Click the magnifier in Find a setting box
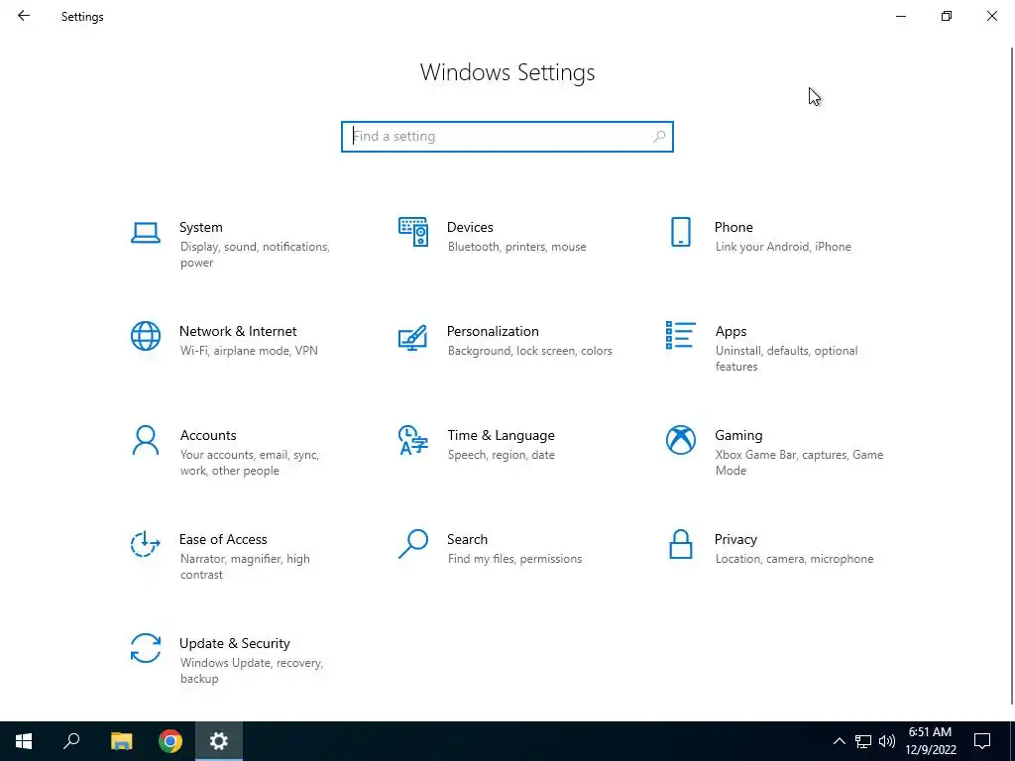The height and width of the screenshot is (761, 1015). [x=659, y=137]
